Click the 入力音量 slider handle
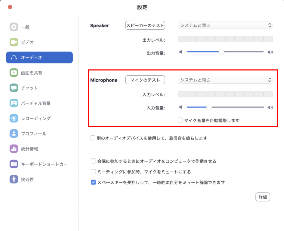 point(209,107)
